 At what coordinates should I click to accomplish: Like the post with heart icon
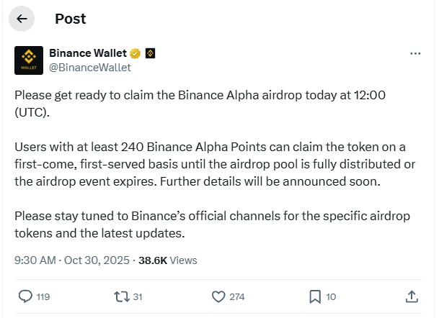point(218,296)
